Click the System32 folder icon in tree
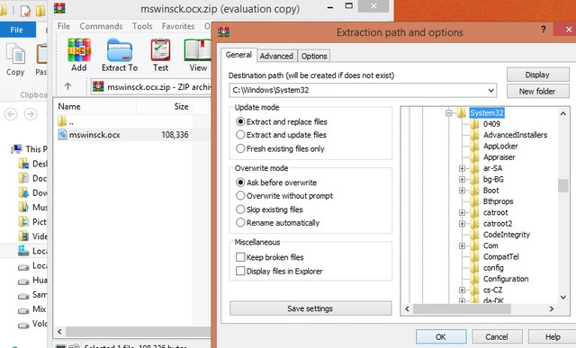Viewport: 576px width, 348px height. coord(462,112)
